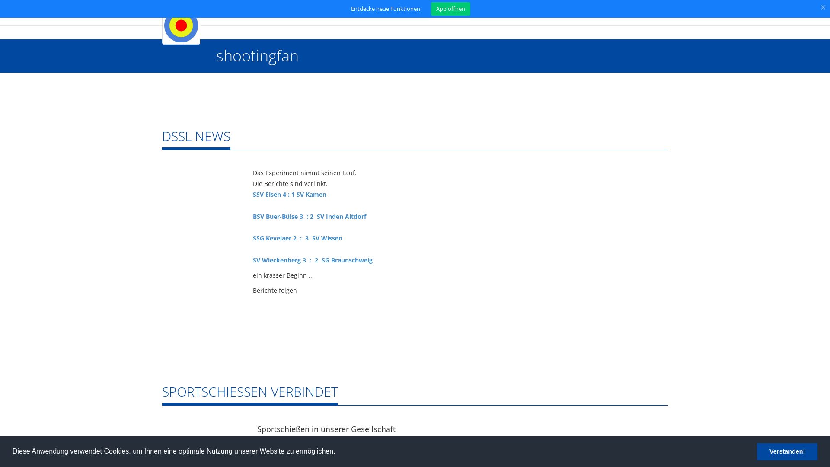Close the app promotion banner

click(823, 7)
